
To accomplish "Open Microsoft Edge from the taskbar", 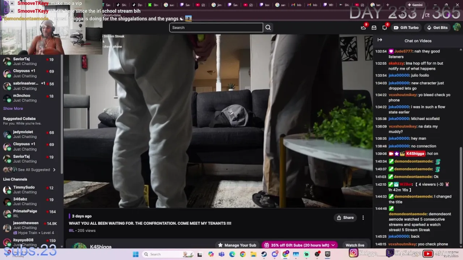I will (x=232, y=254).
